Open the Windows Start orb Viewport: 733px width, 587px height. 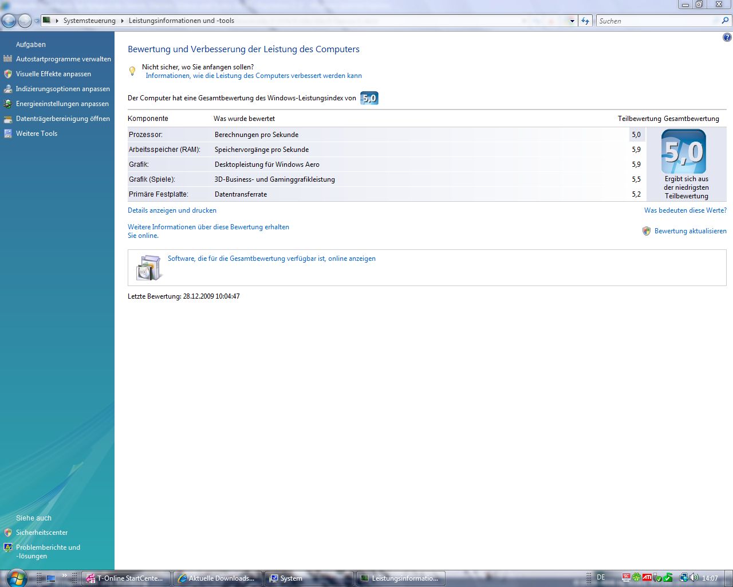[16, 577]
